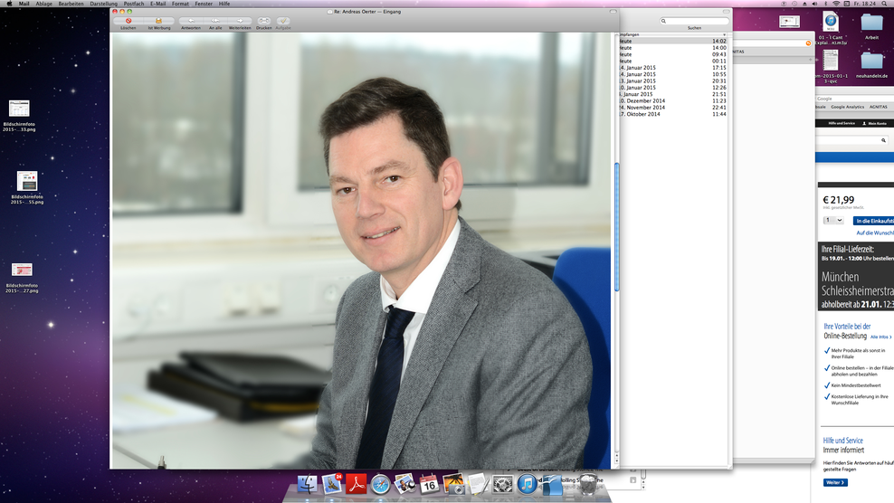The width and height of the screenshot is (894, 503).
Task: Open OpenOffice icon in the Dock
Action: [551, 484]
